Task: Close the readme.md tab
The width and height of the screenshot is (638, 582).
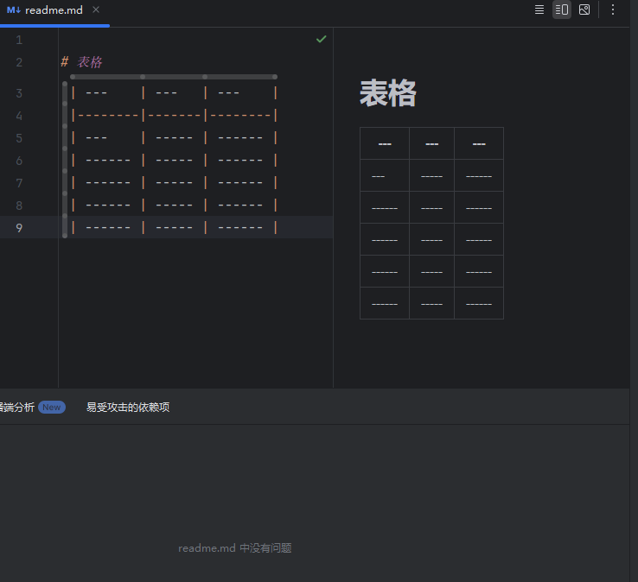Action: pyautogui.click(x=96, y=9)
